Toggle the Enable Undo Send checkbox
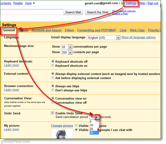This screenshot has height=144, width=166. pos(52,113)
